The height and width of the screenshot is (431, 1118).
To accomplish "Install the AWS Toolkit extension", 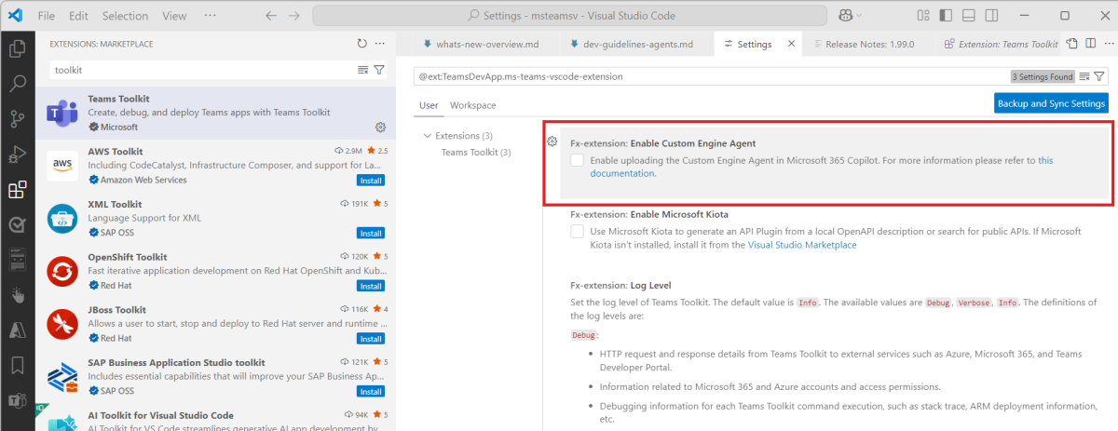I will coord(371,180).
